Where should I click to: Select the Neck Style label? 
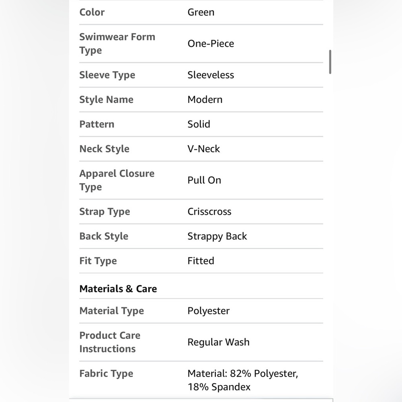click(105, 149)
